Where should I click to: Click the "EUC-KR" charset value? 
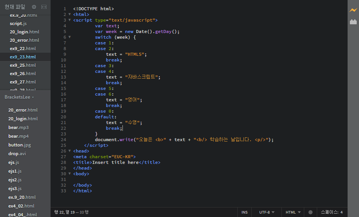pos(122,157)
